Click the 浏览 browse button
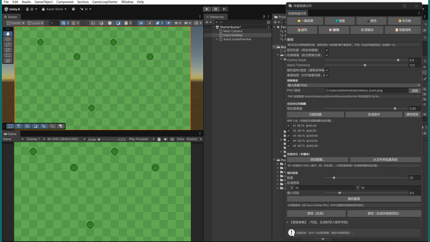The height and width of the screenshot is (242, 430). point(415,91)
